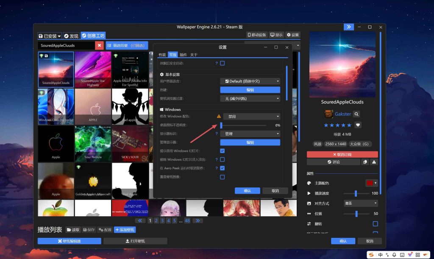
Task: Toggle the 在 Aero Peek 运行时取消暂停 checkbox
Action: [222, 168]
